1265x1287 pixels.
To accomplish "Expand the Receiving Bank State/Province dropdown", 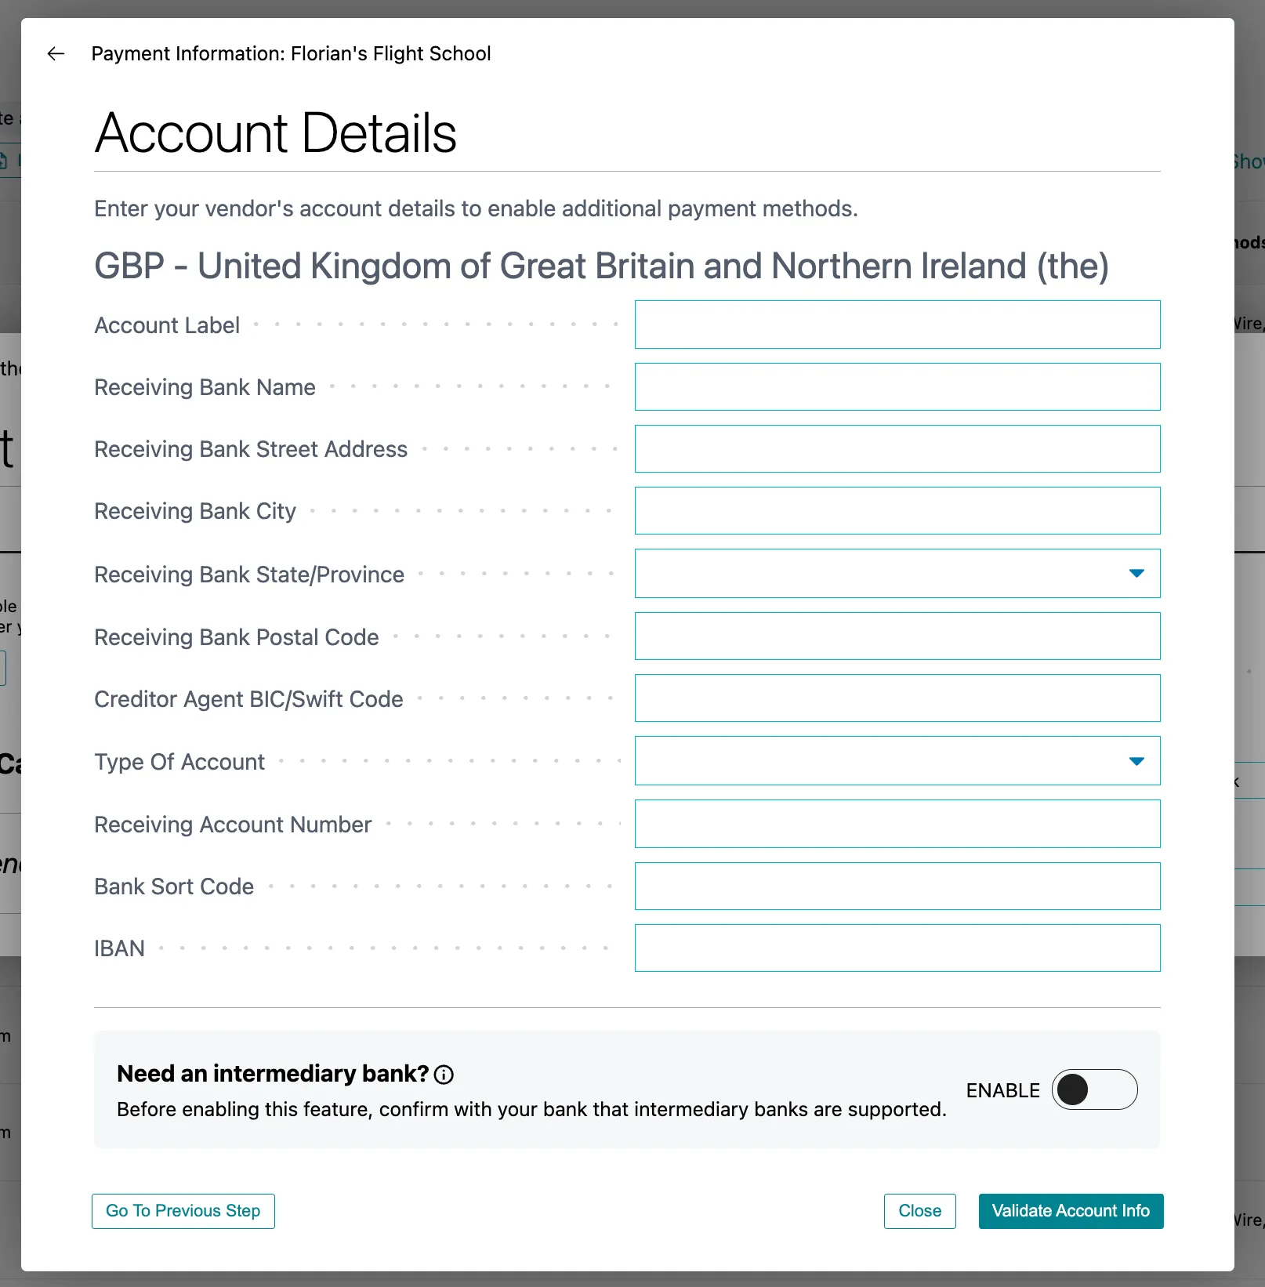I will 897,574.
